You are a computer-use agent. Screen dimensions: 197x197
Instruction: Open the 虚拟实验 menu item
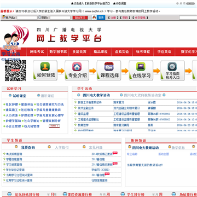tap(122, 51)
